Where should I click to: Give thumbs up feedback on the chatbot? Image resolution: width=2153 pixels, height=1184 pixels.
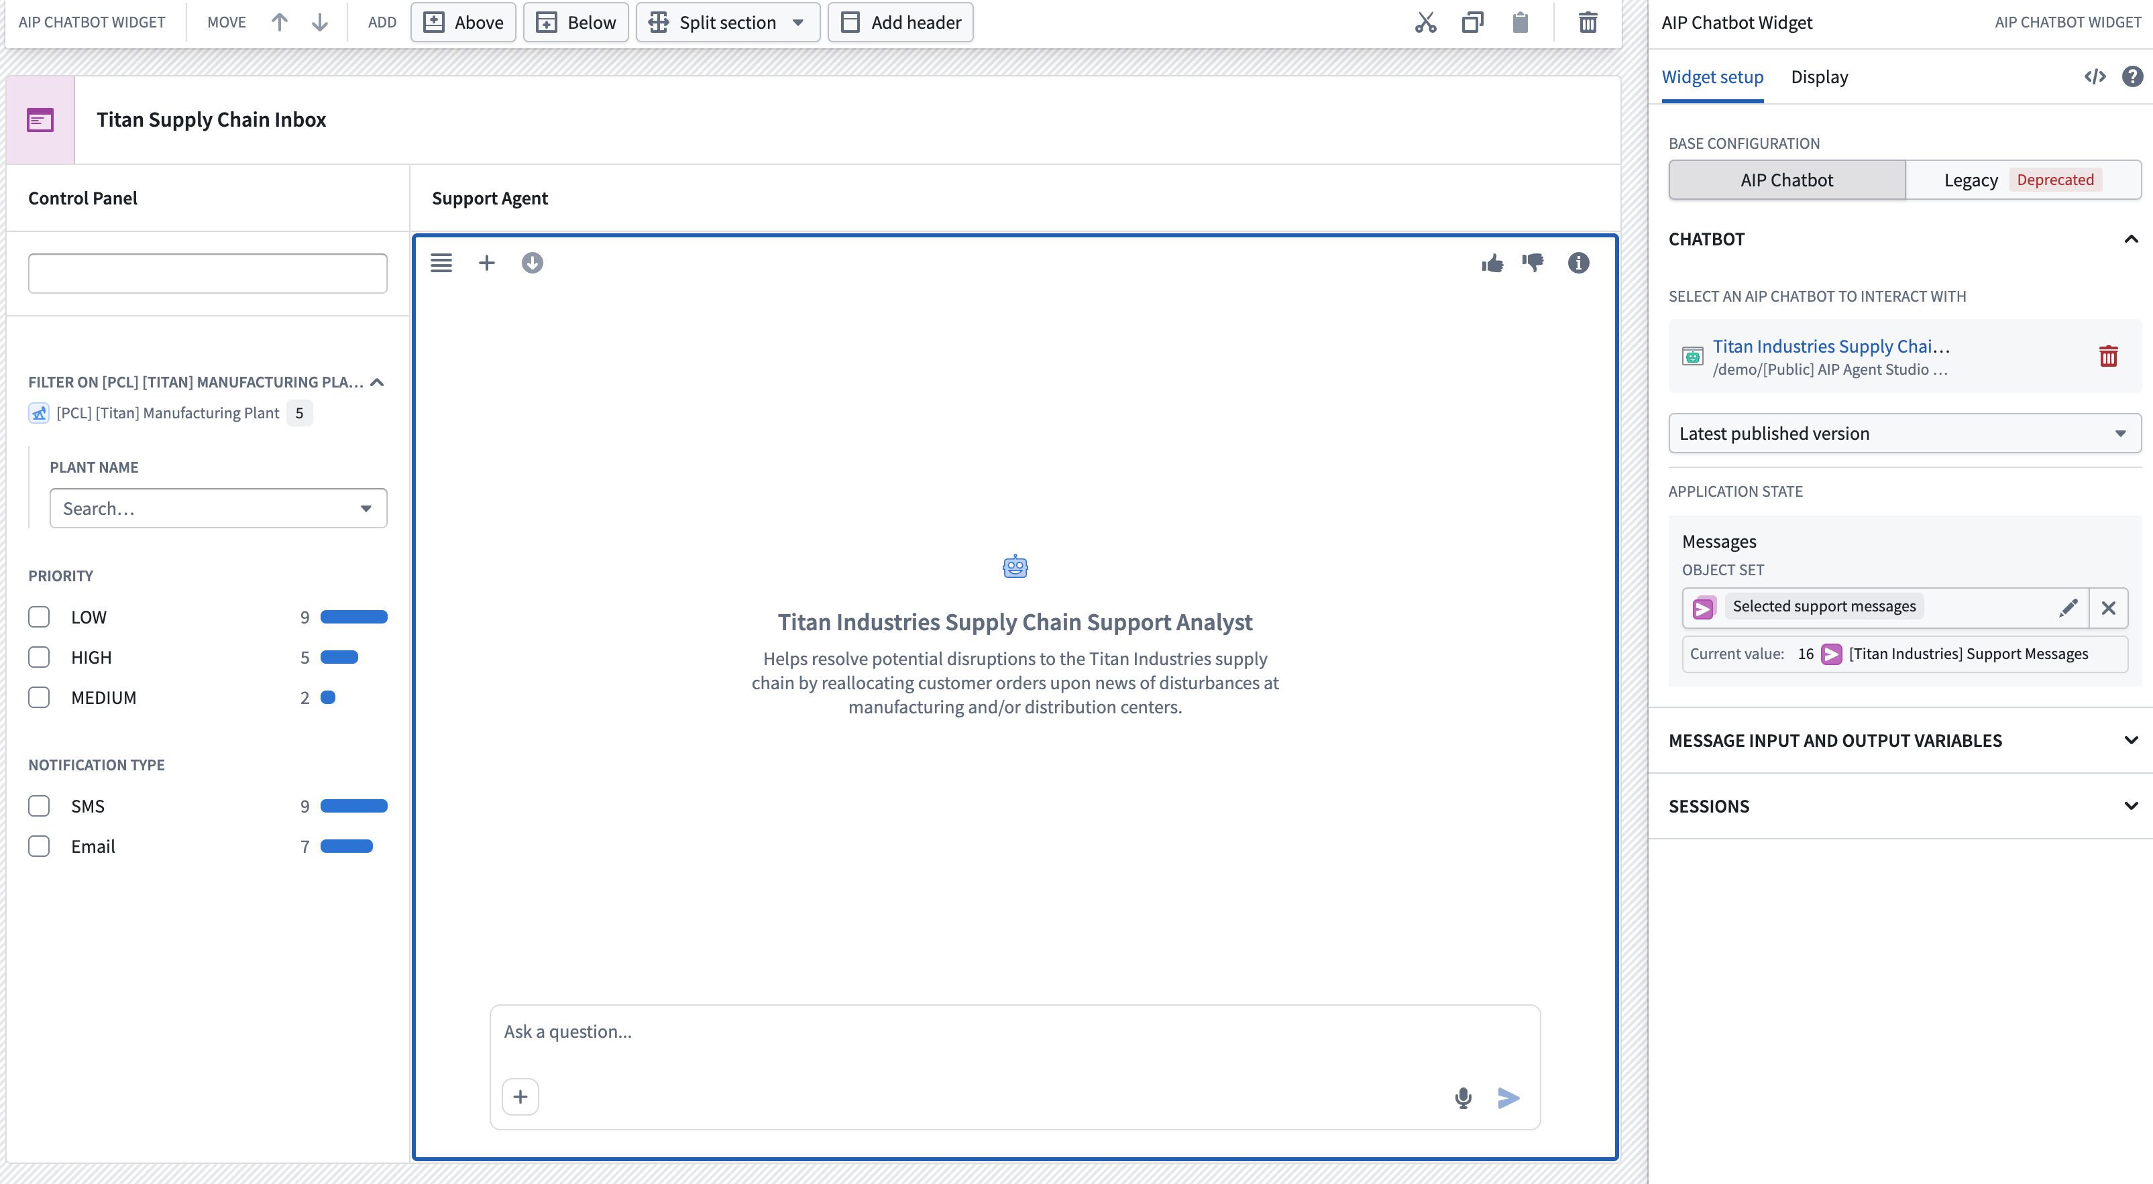1494,262
